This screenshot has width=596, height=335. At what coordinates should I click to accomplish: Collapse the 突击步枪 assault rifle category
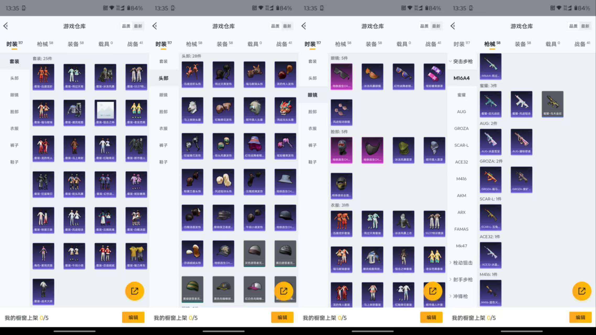[x=461, y=61]
